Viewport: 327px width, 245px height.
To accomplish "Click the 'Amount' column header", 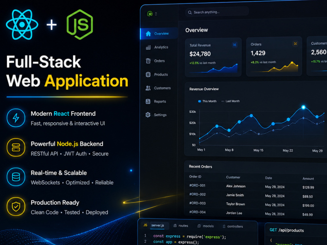I will 308,179.
